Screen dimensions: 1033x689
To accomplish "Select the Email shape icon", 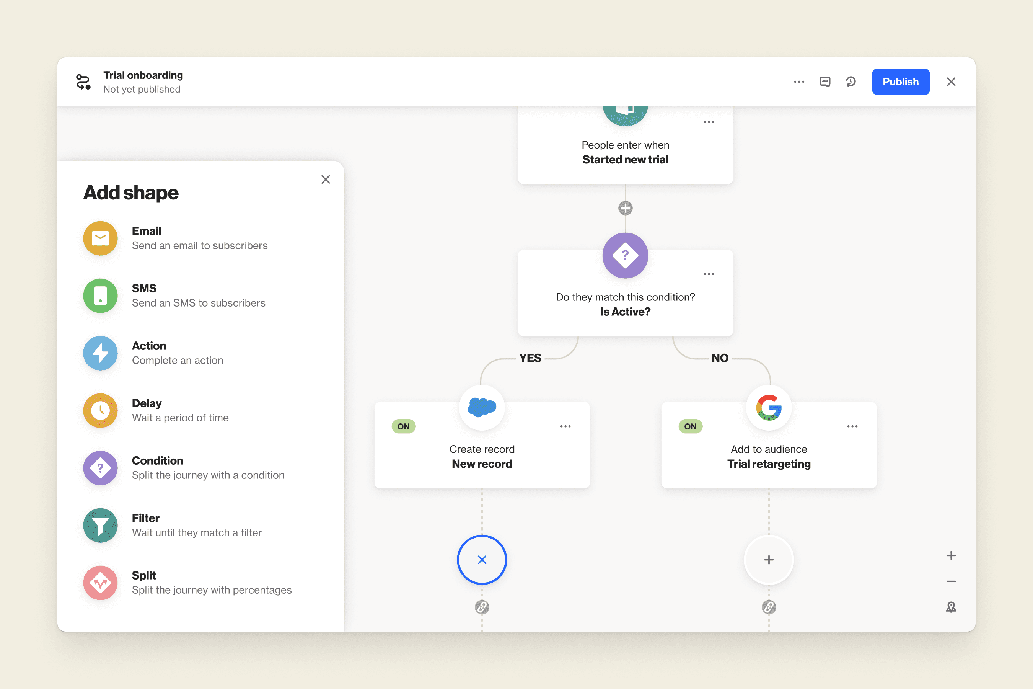I will coord(100,238).
